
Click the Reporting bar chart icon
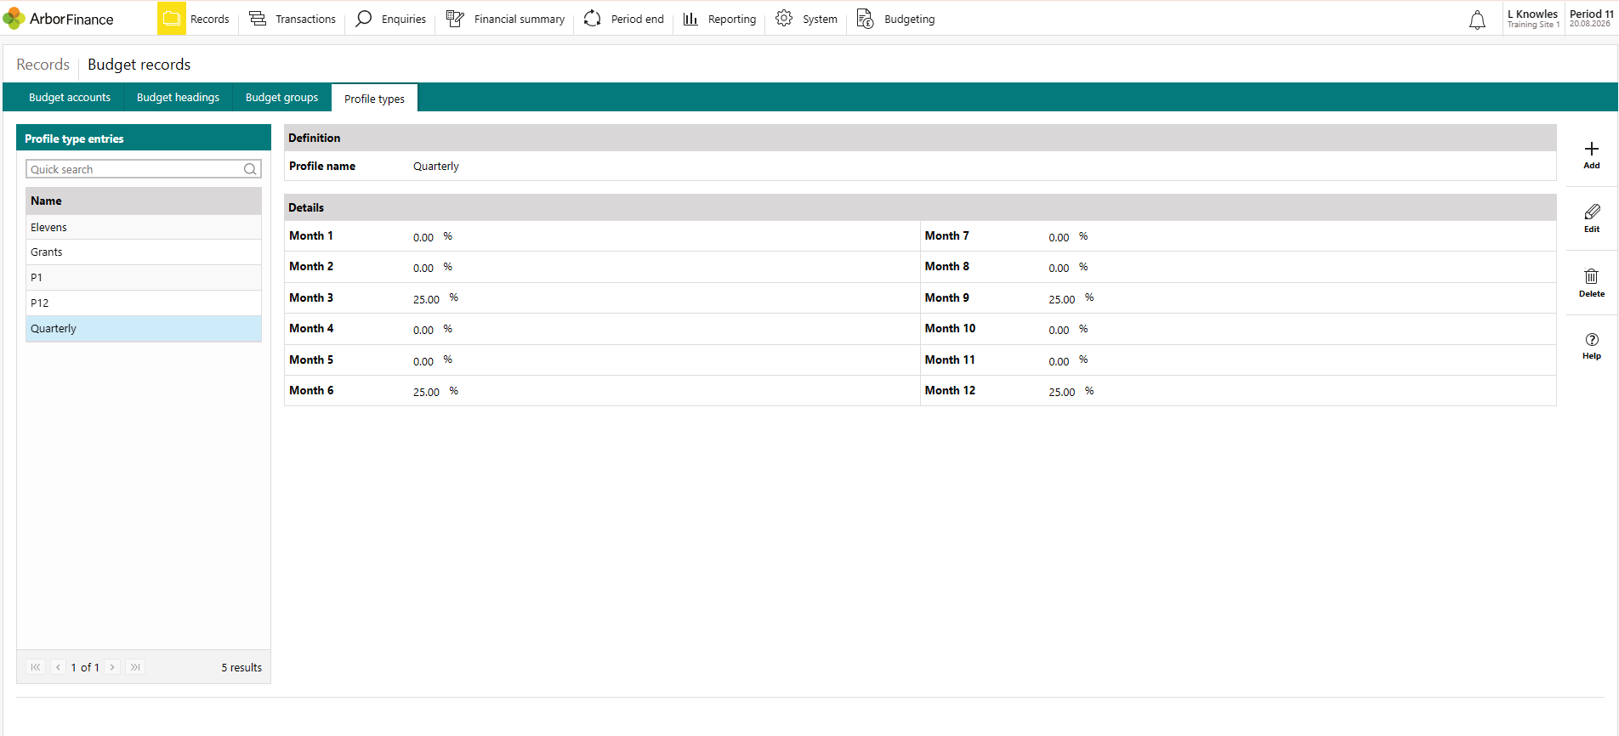pos(690,19)
